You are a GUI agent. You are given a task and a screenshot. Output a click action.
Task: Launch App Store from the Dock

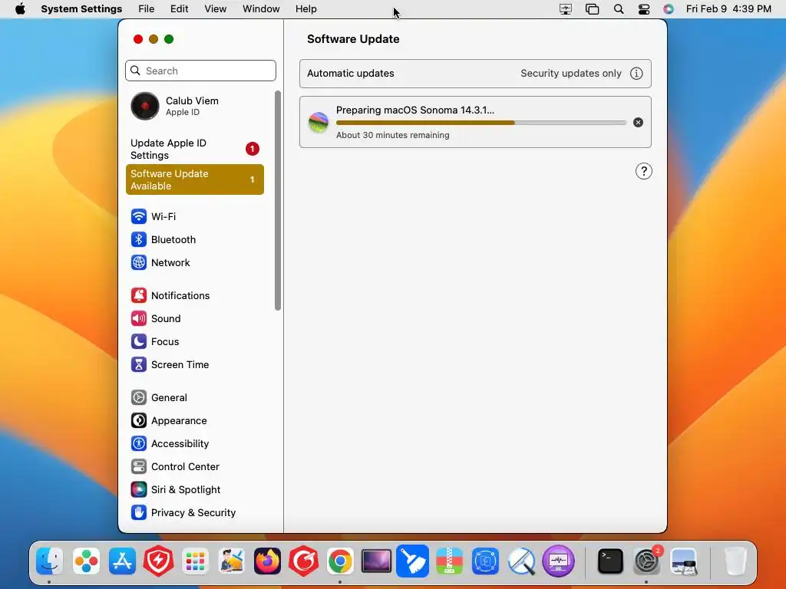pos(122,561)
